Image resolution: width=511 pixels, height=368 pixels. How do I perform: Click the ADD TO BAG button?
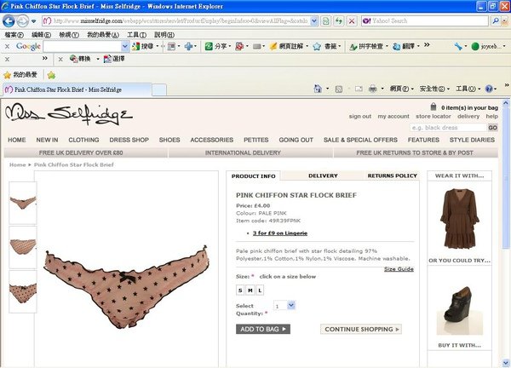pos(263,329)
